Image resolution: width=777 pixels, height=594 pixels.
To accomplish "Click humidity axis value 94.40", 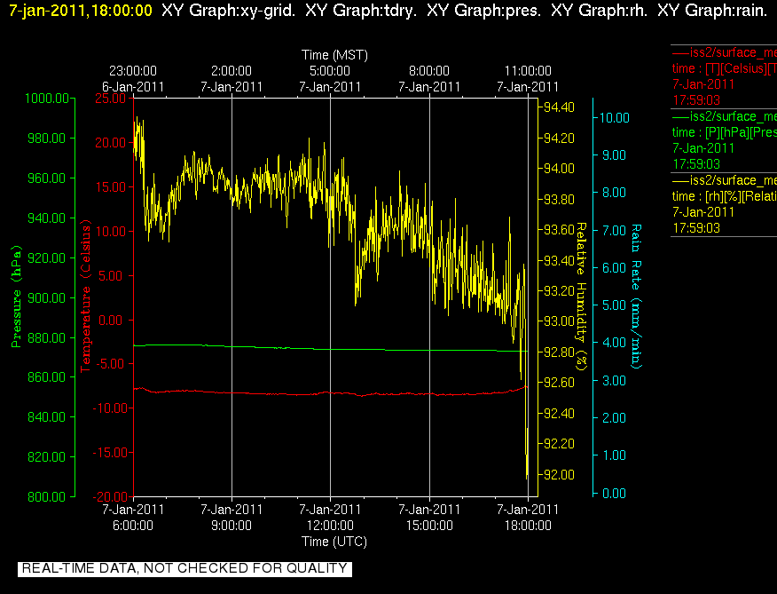I will [560, 107].
